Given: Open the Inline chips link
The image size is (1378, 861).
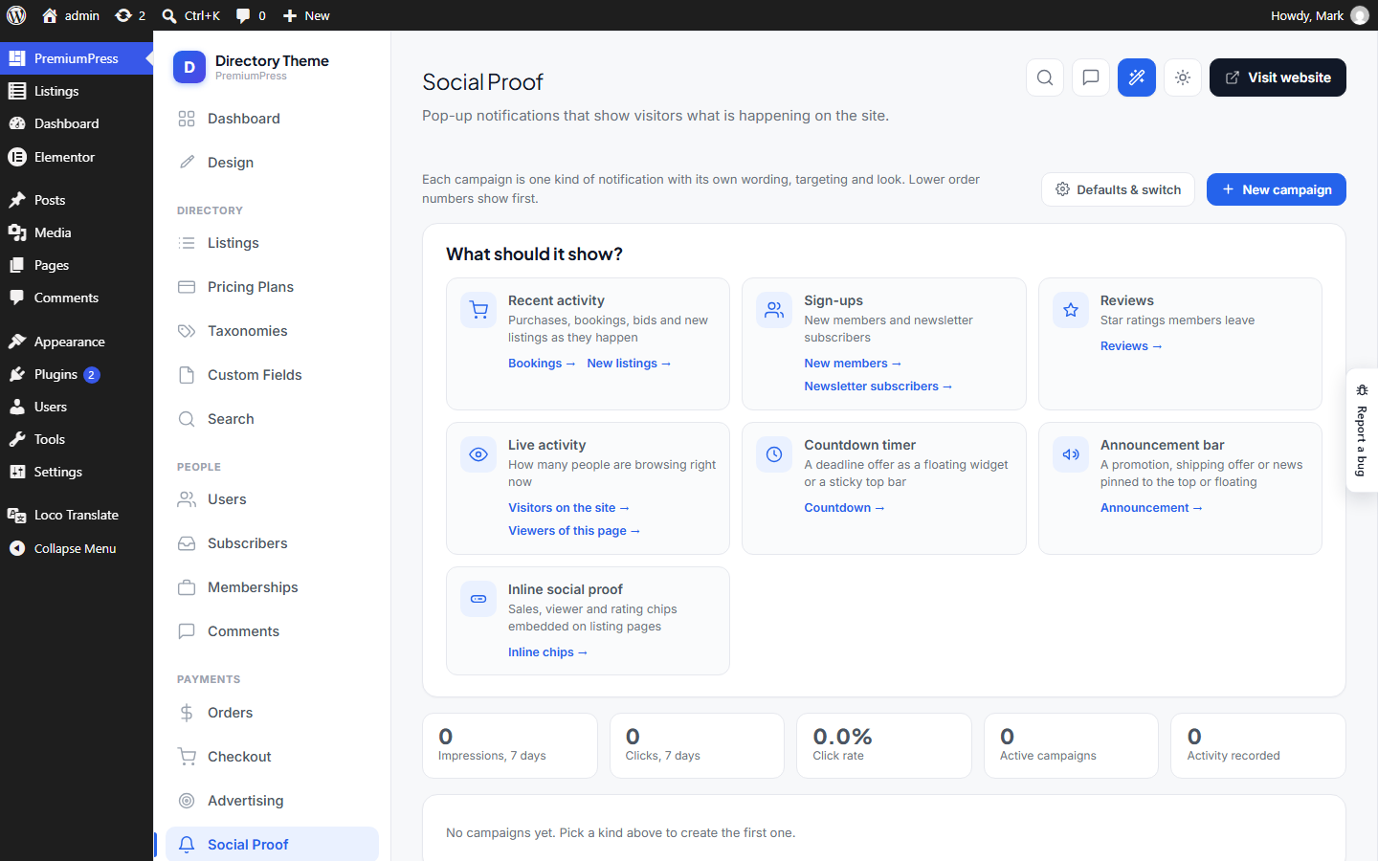Looking at the screenshot, I should point(547,652).
